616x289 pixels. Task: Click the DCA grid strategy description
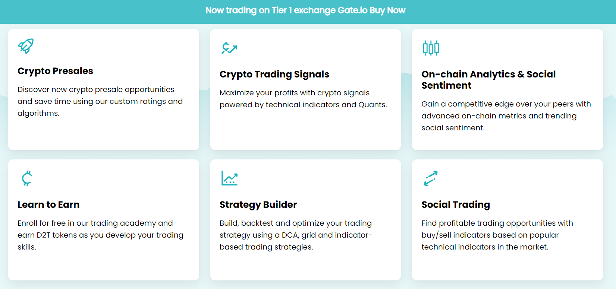(296, 235)
